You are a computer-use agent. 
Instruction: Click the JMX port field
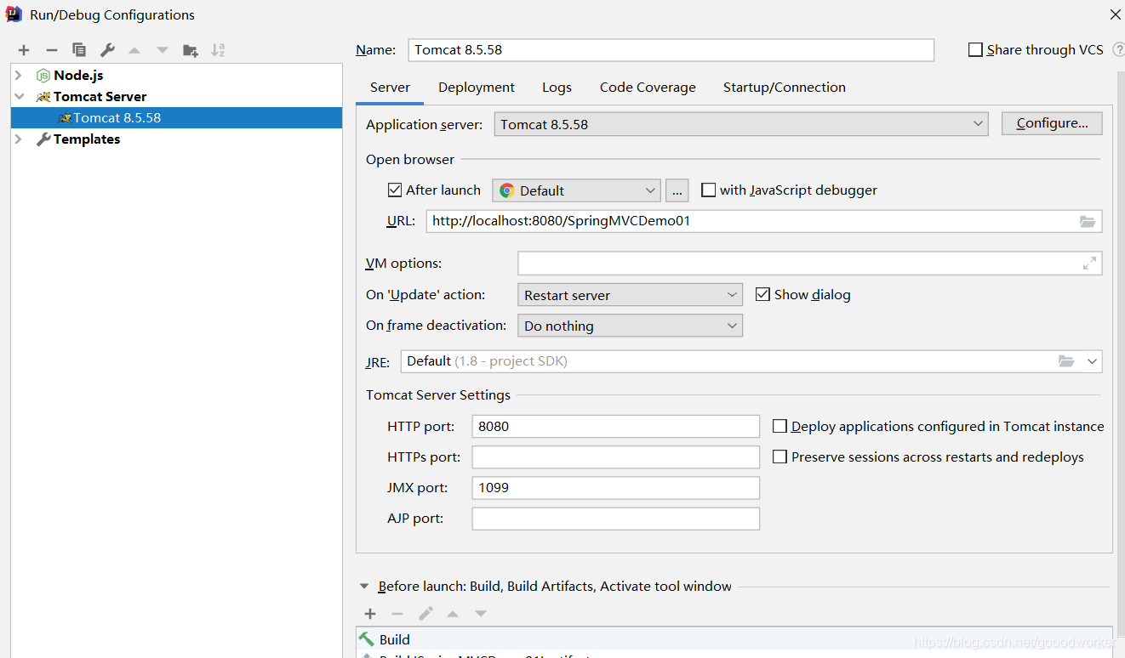616,487
